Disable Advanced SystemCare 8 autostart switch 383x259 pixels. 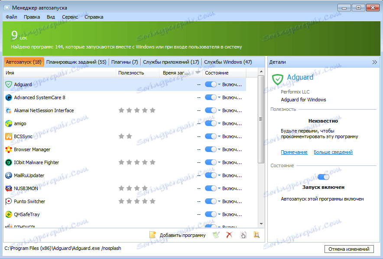click(211, 97)
